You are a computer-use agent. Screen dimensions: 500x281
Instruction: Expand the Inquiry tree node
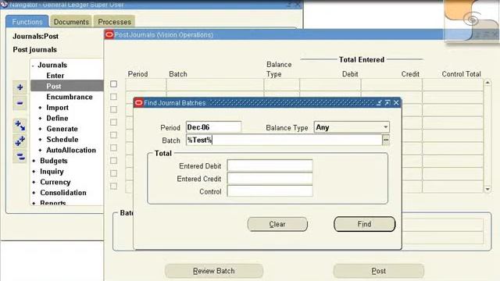pos(34,172)
